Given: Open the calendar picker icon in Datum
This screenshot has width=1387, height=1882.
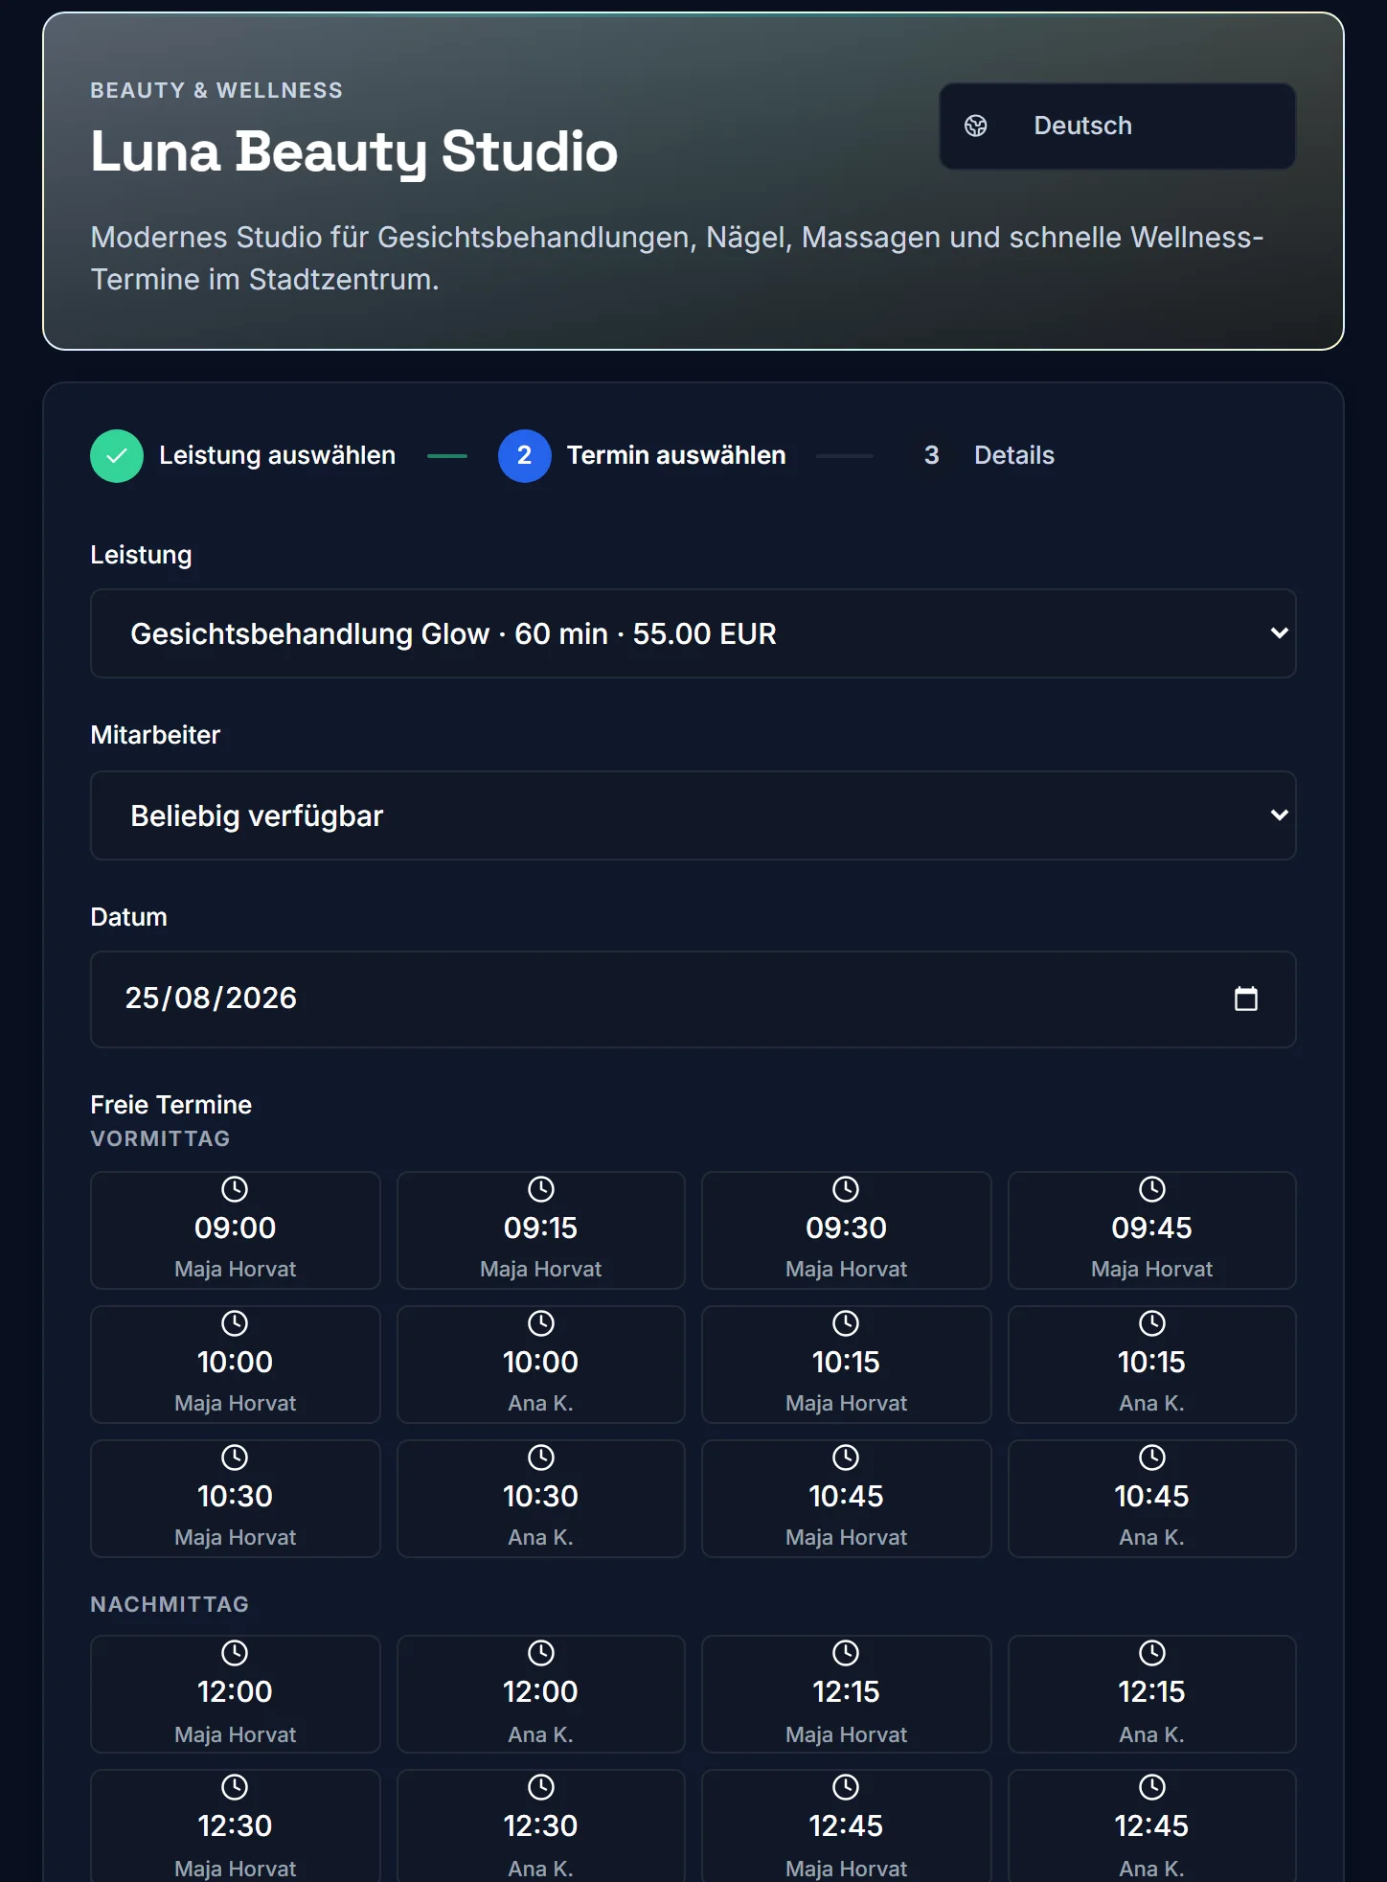Looking at the screenshot, I should pyautogui.click(x=1245, y=998).
